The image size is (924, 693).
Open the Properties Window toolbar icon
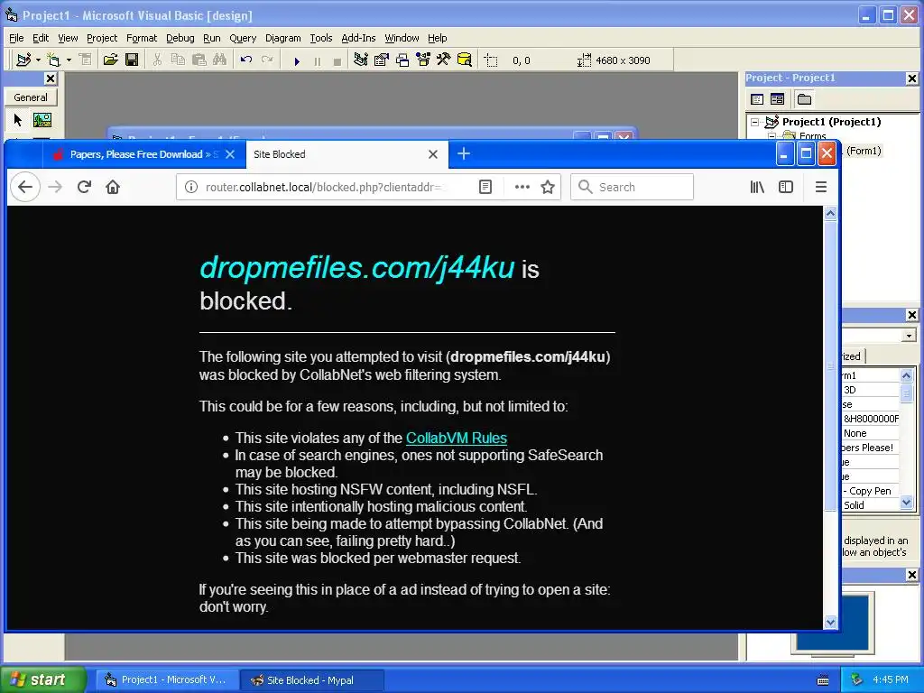382,60
